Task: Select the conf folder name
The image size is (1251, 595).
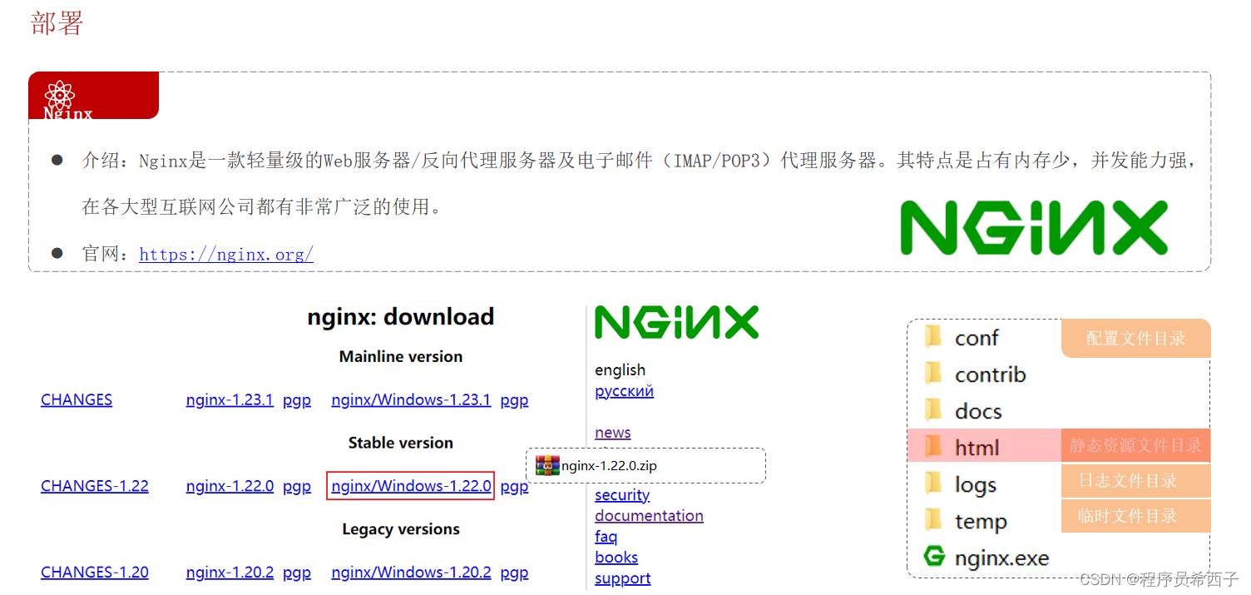Action: tap(977, 338)
